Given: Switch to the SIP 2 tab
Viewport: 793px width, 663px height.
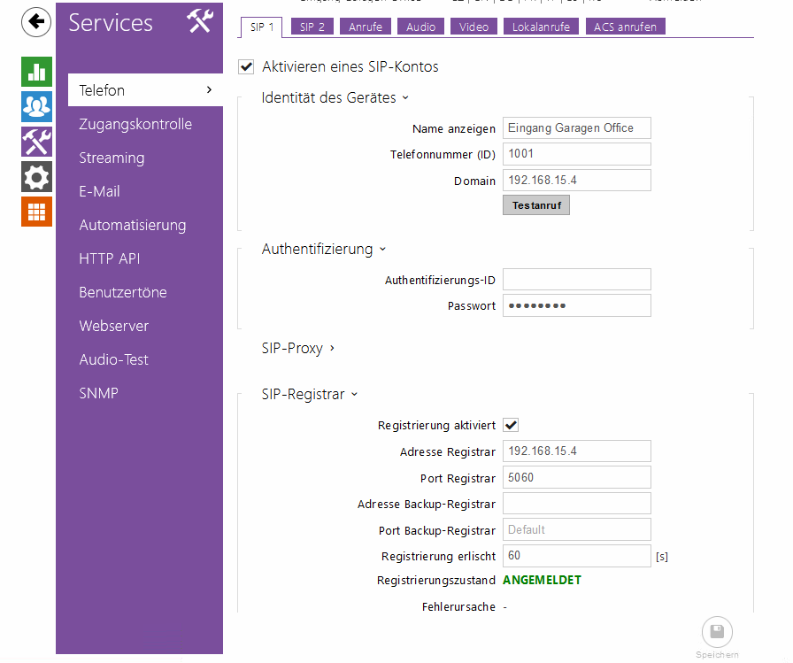Looking at the screenshot, I should click(312, 27).
